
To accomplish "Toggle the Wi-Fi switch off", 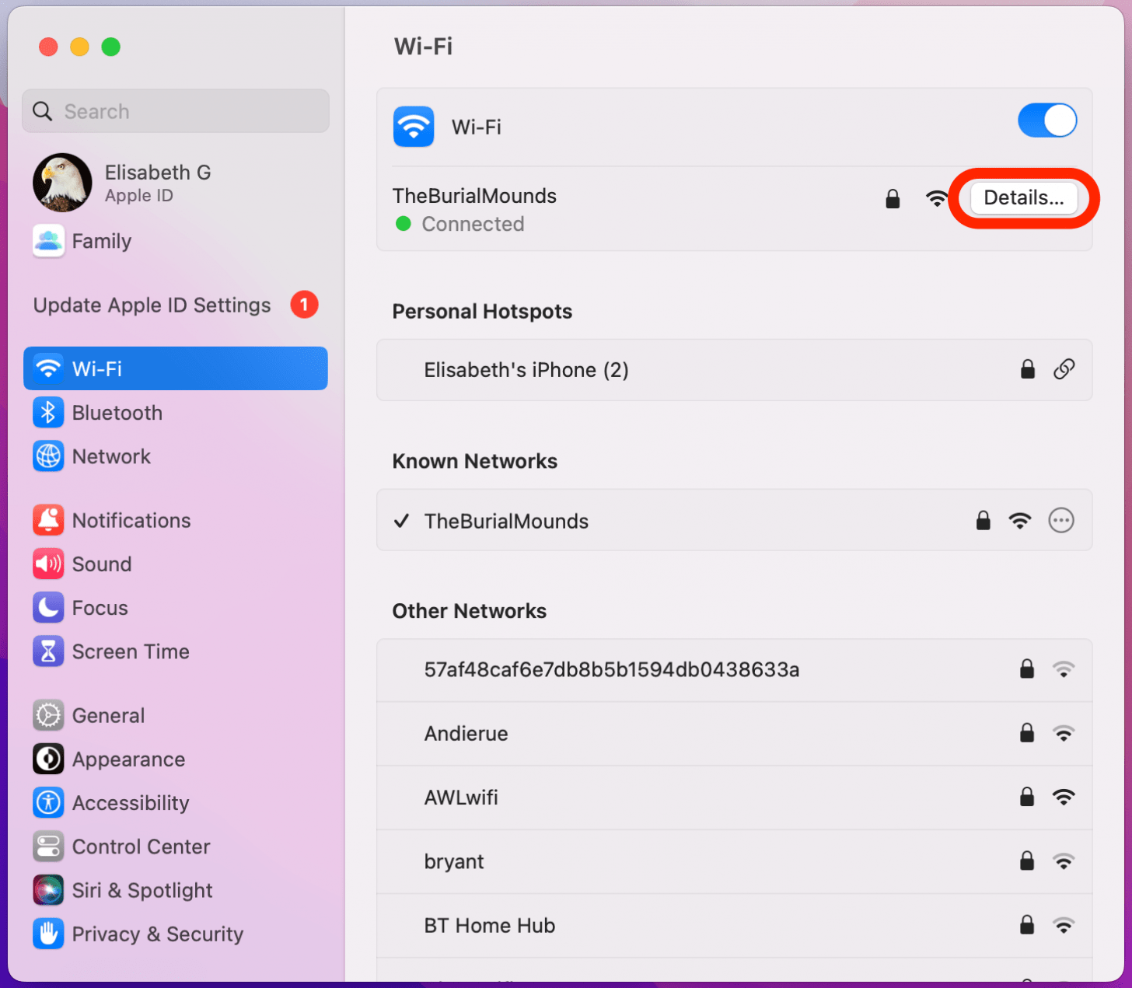I will [x=1046, y=121].
